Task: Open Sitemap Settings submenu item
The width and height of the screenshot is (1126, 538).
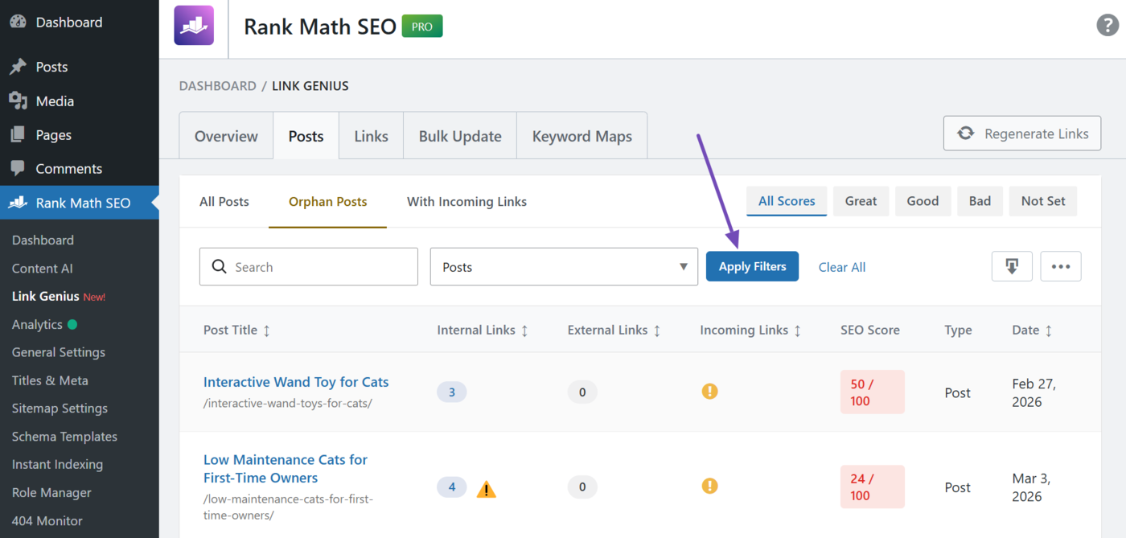Action: [x=60, y=409]
